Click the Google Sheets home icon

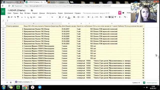(x=3, y=11)
